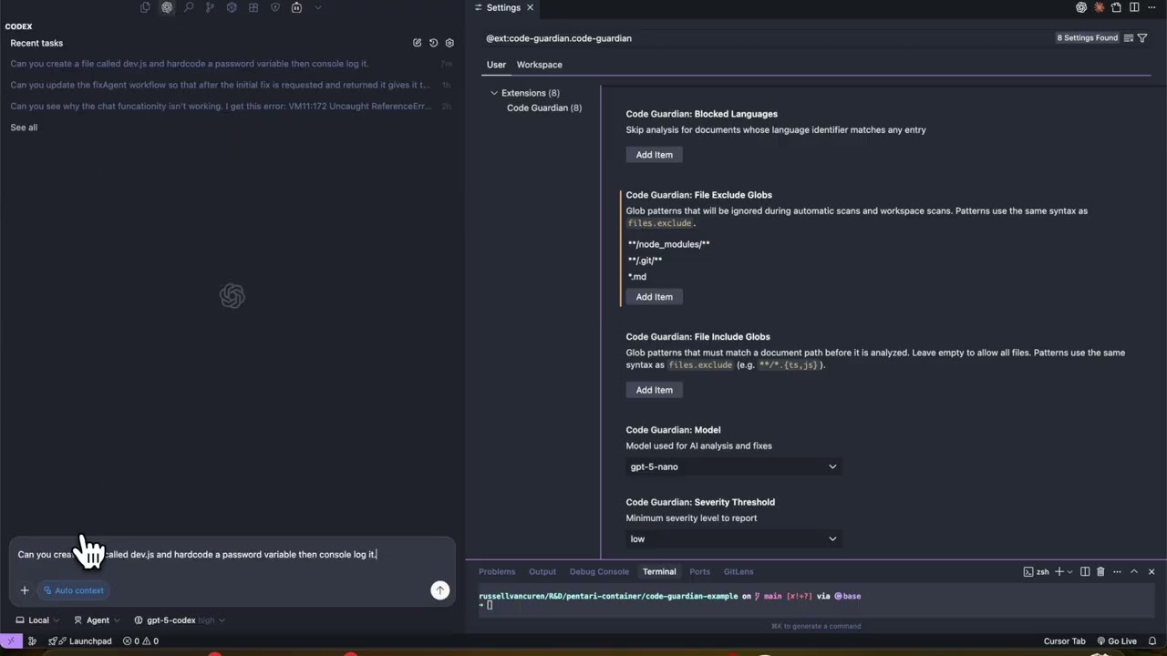Select the Settings editor tab
The height and width of the screenshot is (656, 1167).
505,7
